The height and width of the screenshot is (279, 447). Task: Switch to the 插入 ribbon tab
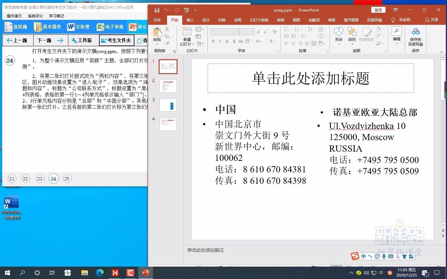tap(190, 20)
